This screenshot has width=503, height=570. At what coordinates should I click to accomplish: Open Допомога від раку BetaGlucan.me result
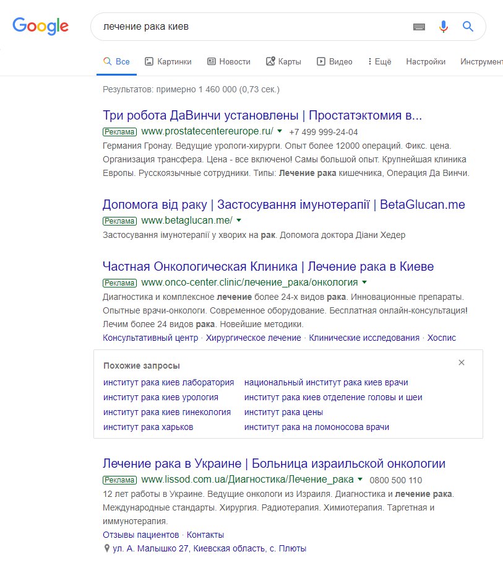(x=284, y=204)
